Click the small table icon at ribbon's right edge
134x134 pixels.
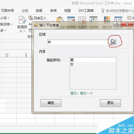(x=129, y=18)
